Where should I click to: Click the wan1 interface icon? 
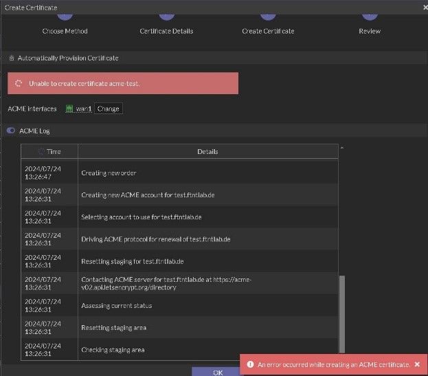pos(69,109)
